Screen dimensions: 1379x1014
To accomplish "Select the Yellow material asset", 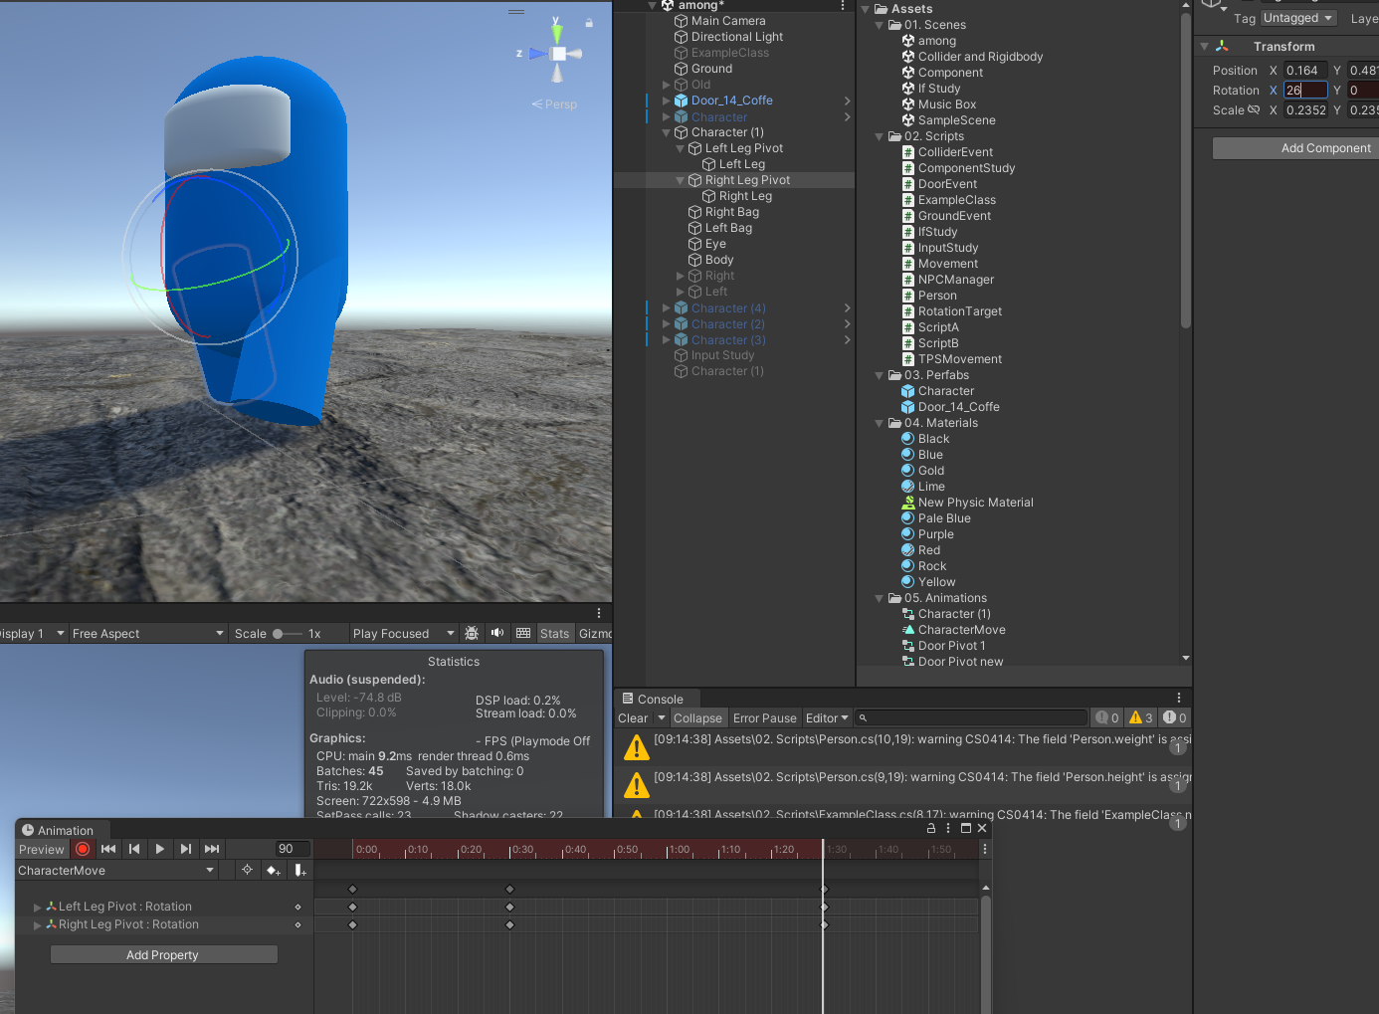I will click(x=936, y=582).
